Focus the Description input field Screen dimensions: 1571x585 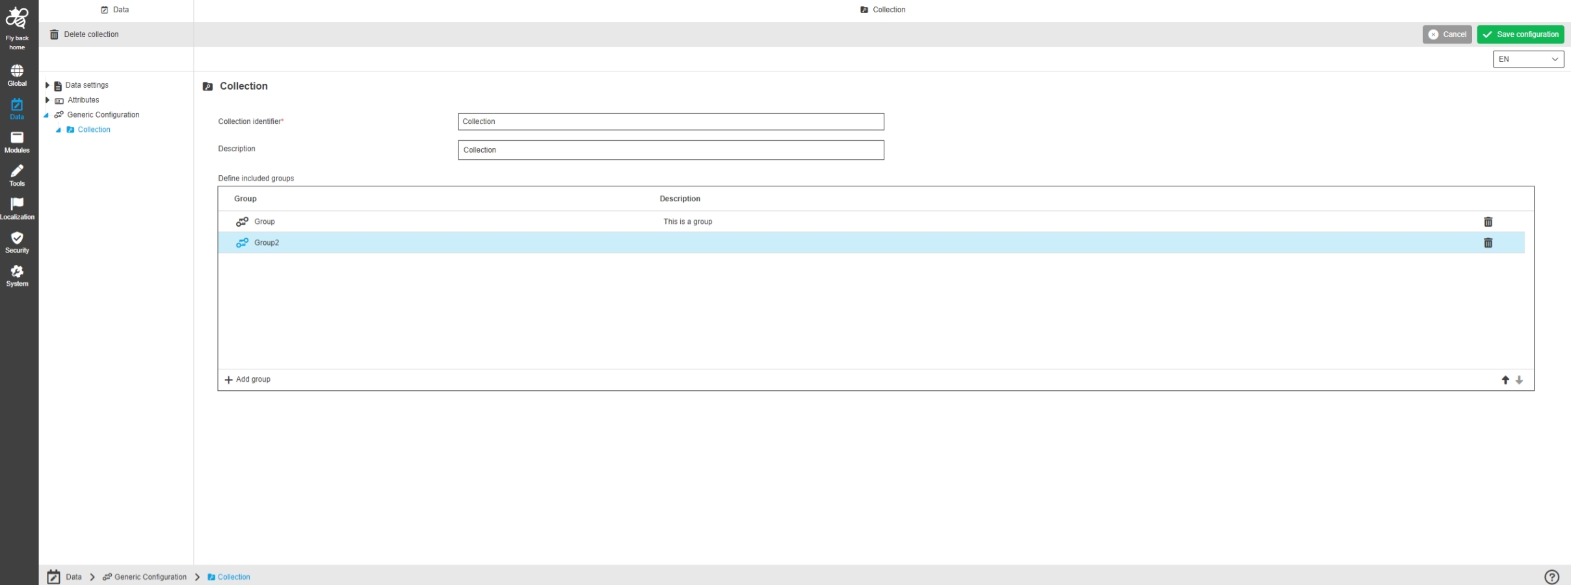[x=671, y=150]
